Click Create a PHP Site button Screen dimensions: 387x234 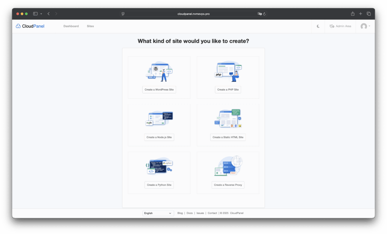[228, 89]
